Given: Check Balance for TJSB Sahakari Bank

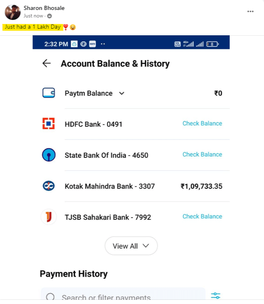Looking at the screenshot, I should (202, 216).
